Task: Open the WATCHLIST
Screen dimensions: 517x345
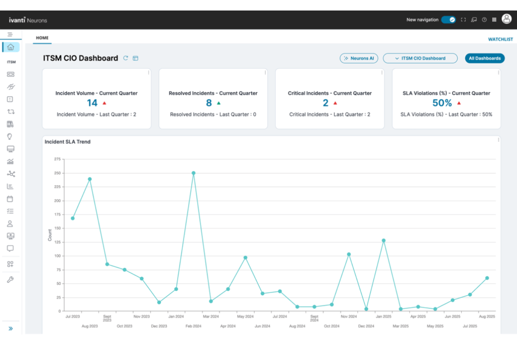Action: click(x=501, y=39)
